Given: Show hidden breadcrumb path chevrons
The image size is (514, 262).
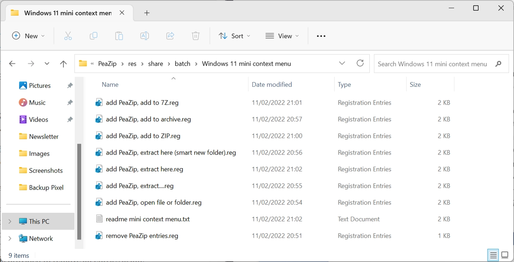Looking at the screenshot, I should point(92,64).
